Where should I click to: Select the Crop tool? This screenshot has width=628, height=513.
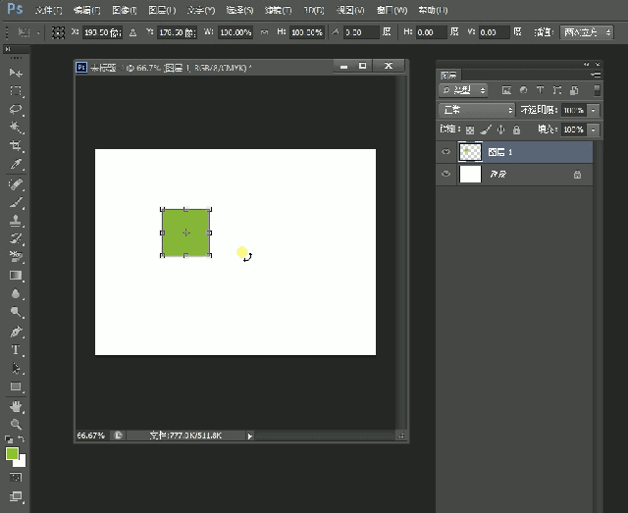16,145
